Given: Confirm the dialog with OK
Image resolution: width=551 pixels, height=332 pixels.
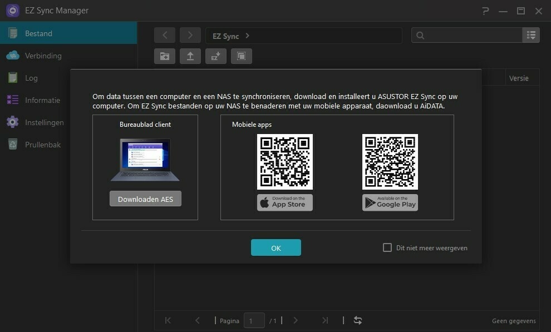Looking at the screenshot, I should click(276, 248).
